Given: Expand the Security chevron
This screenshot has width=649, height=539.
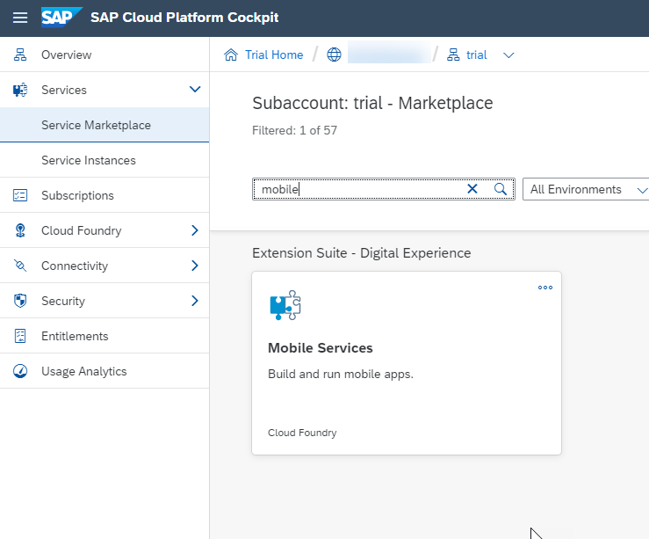Looking at the screenshot, I should [195, 301].
